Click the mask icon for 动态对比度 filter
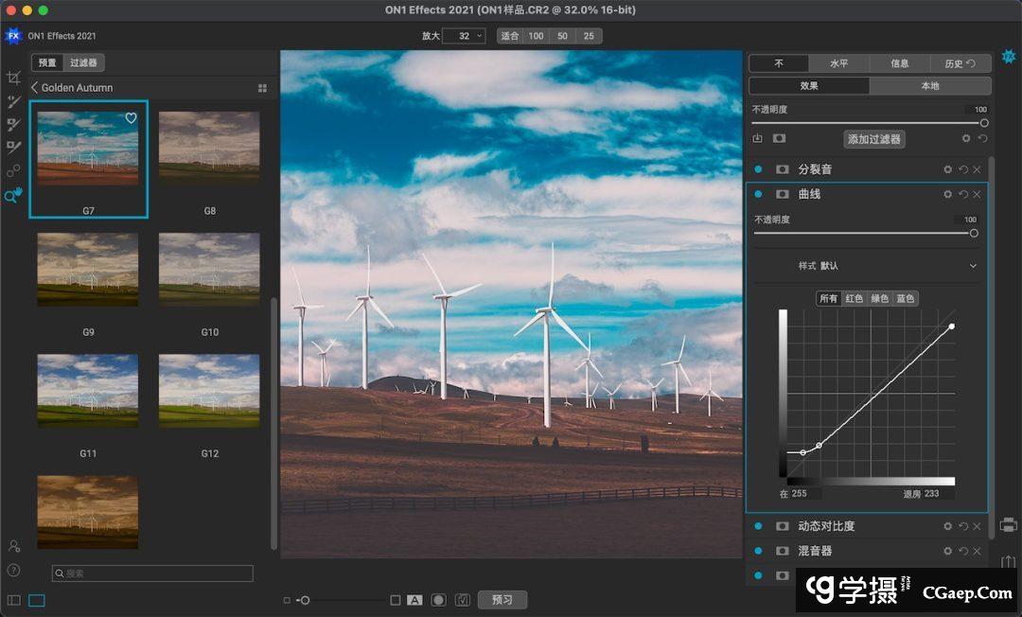The width and height of the screenshot is (1022, 617). click(783, 526)
